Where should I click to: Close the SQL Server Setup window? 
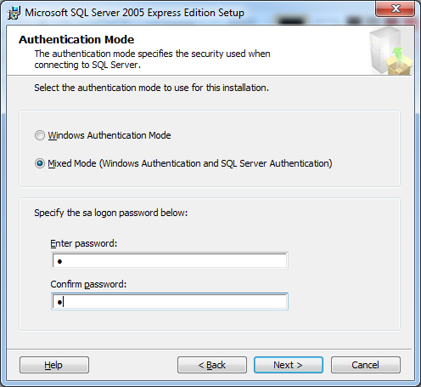point(395,9)
